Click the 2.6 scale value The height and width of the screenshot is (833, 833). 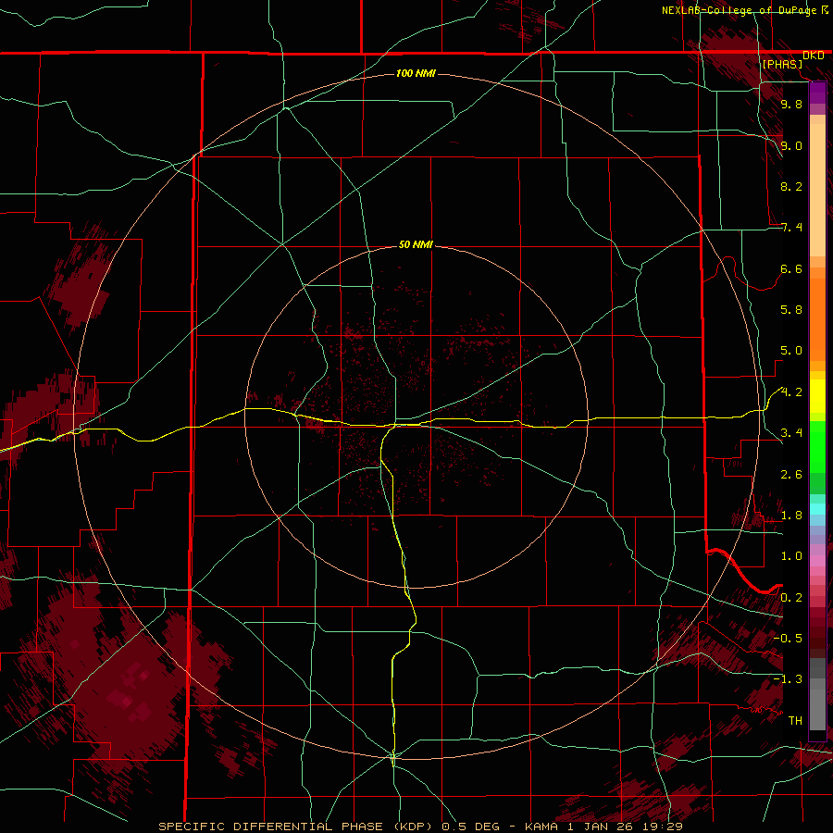(x=791, y=475)
